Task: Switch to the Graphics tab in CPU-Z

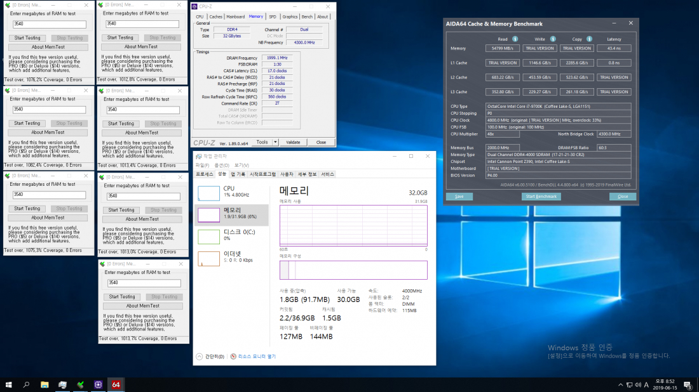Action: pos(290,16)
